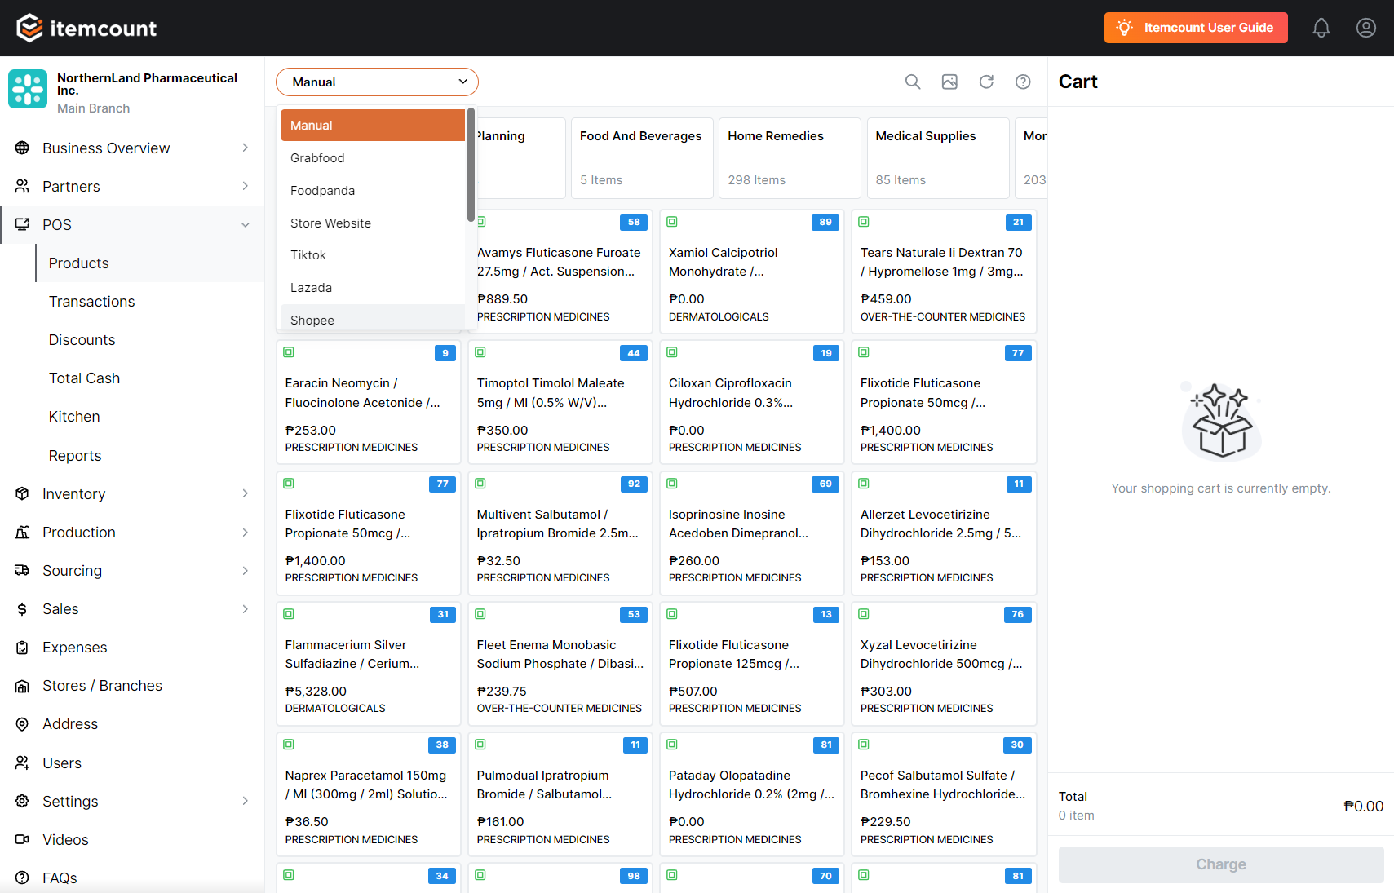The image size is (1394, 893).
Task: Click the Videos camera icon
Action: click(23, 839)
